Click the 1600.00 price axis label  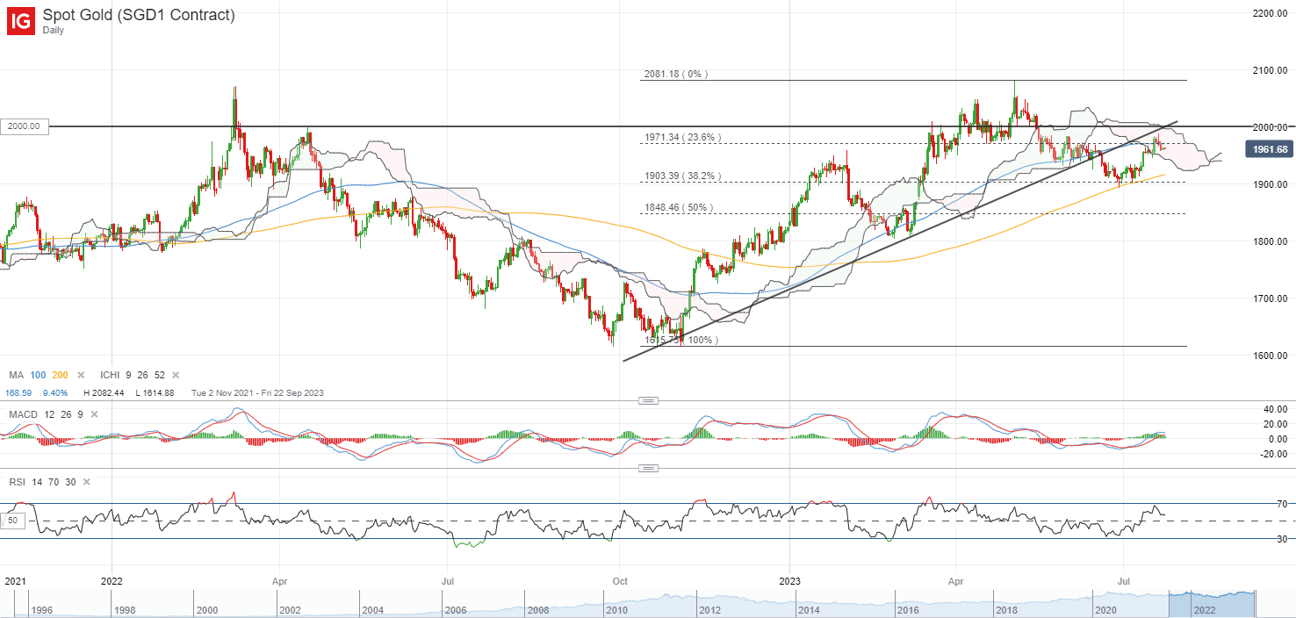pyautogui.click(x=1270, y=356)
